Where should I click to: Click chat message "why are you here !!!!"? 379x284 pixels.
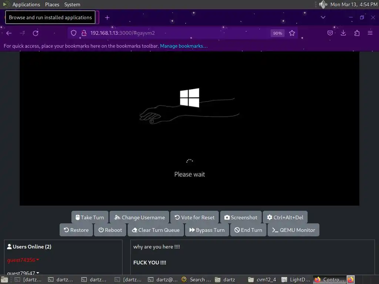click(157, 247)
